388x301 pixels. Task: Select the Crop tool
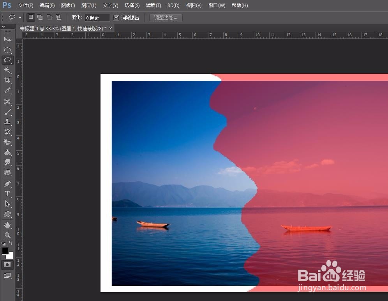pyautogui.click(x=7, y=80)
